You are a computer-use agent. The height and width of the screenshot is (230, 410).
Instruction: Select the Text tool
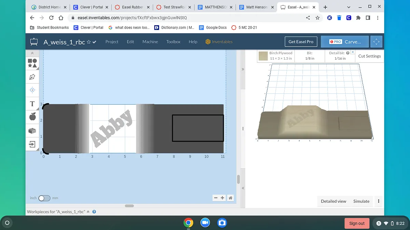(32, 104)
